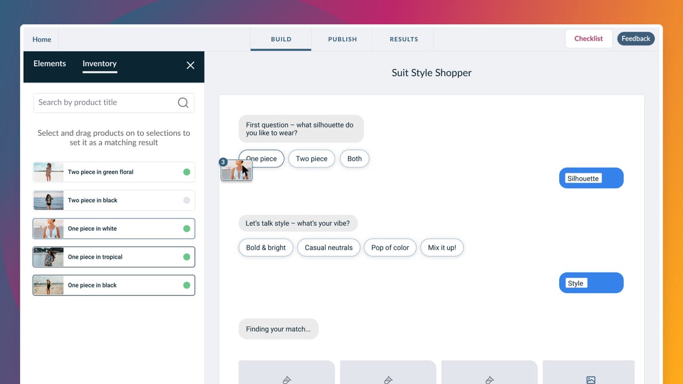Click the Search by product title field
The height and width of the screenshot is (384, 683).
point(114,103)
